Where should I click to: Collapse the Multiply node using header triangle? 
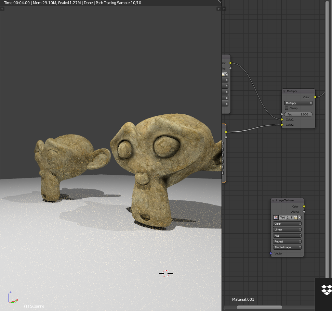coord(284,91)
